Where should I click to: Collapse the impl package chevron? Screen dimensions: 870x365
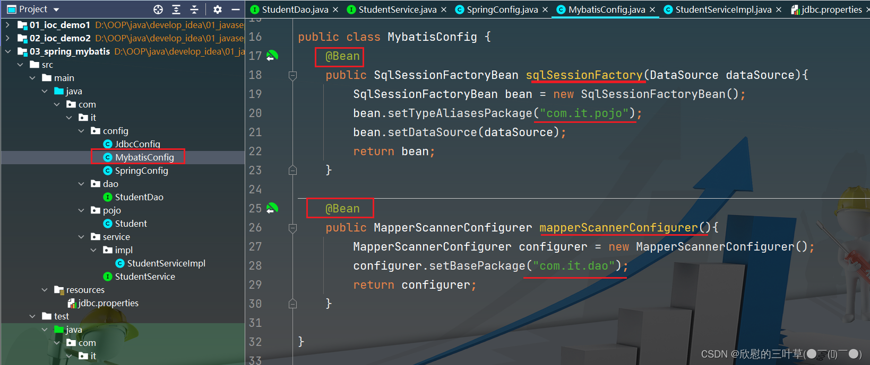[x=93, y=250]
